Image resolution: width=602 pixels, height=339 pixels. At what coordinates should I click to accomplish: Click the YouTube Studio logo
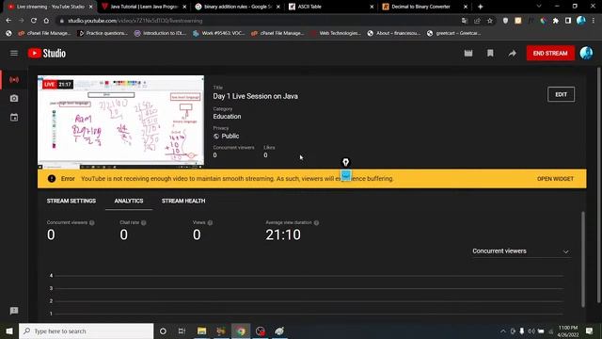click(47, 53)
